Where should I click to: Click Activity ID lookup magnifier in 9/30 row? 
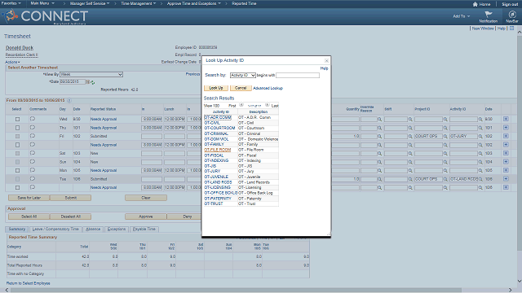tap(480, 119)
